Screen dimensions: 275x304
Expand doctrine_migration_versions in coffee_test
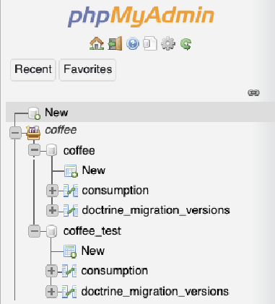[51, 292]
